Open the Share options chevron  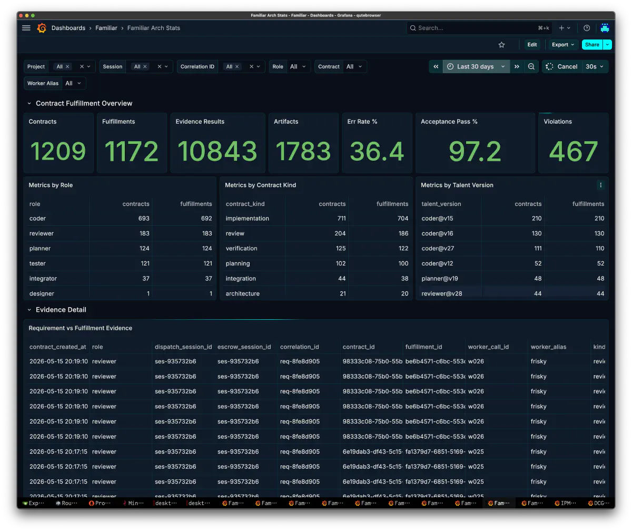pos(608,45)
